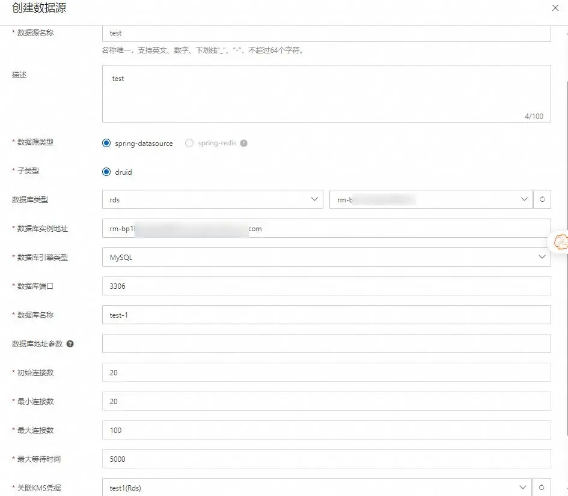Click the empty 数据库地址参数 input field
Viewport: 568px width, 496px height.
326,343
